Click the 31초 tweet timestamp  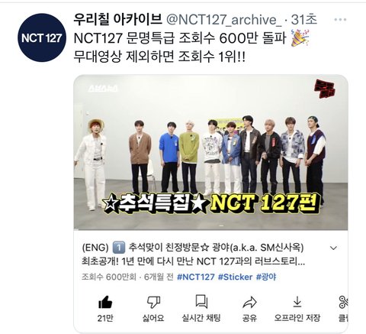304,20
